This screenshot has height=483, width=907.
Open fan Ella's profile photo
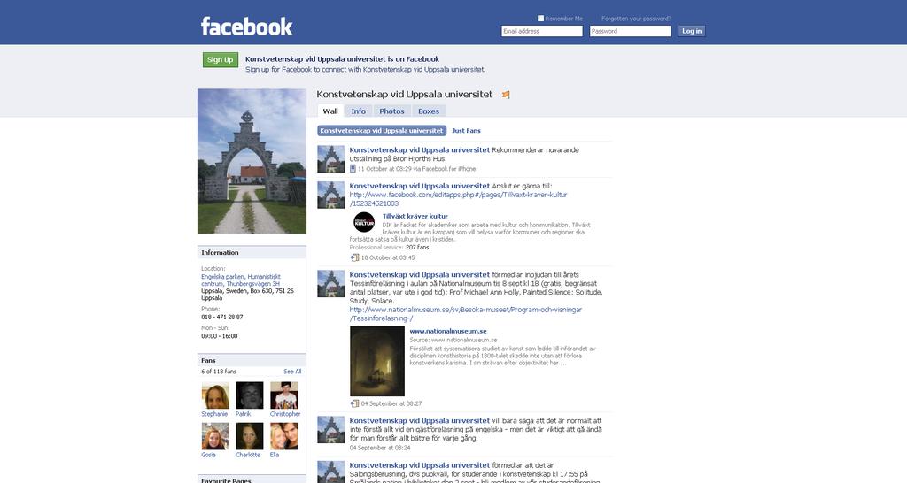(x=284, y=436)
